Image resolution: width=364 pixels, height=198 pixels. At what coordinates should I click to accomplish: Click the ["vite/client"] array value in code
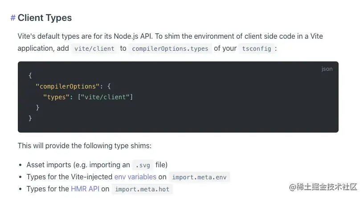(x=106, y=97)
